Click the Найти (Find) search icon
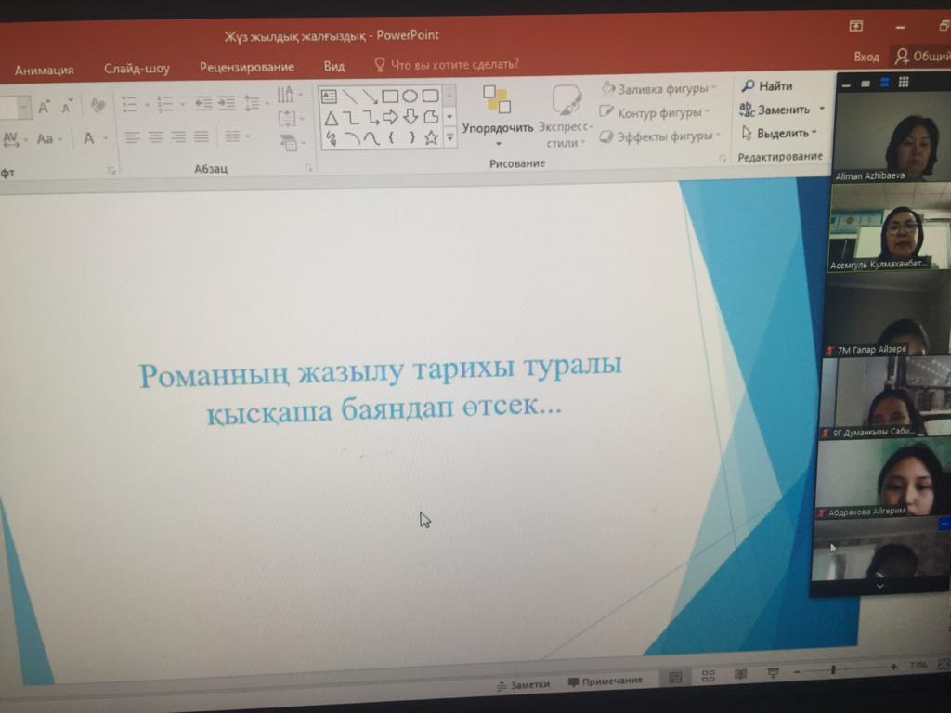 [748, 86]
